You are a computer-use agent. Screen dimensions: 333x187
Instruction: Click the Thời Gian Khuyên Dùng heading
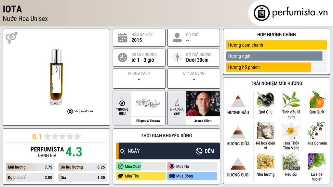pos(166,136)
